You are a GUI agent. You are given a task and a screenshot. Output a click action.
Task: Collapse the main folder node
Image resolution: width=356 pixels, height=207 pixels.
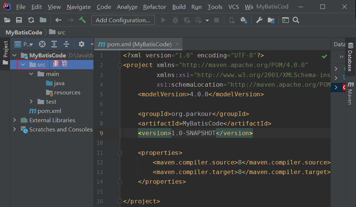coord(31,74)
